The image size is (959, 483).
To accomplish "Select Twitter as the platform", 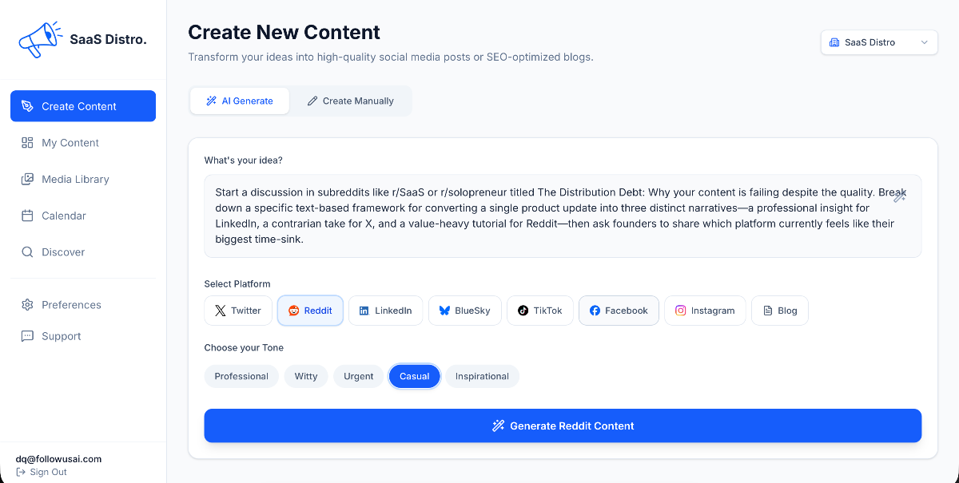I will point(237,310).
